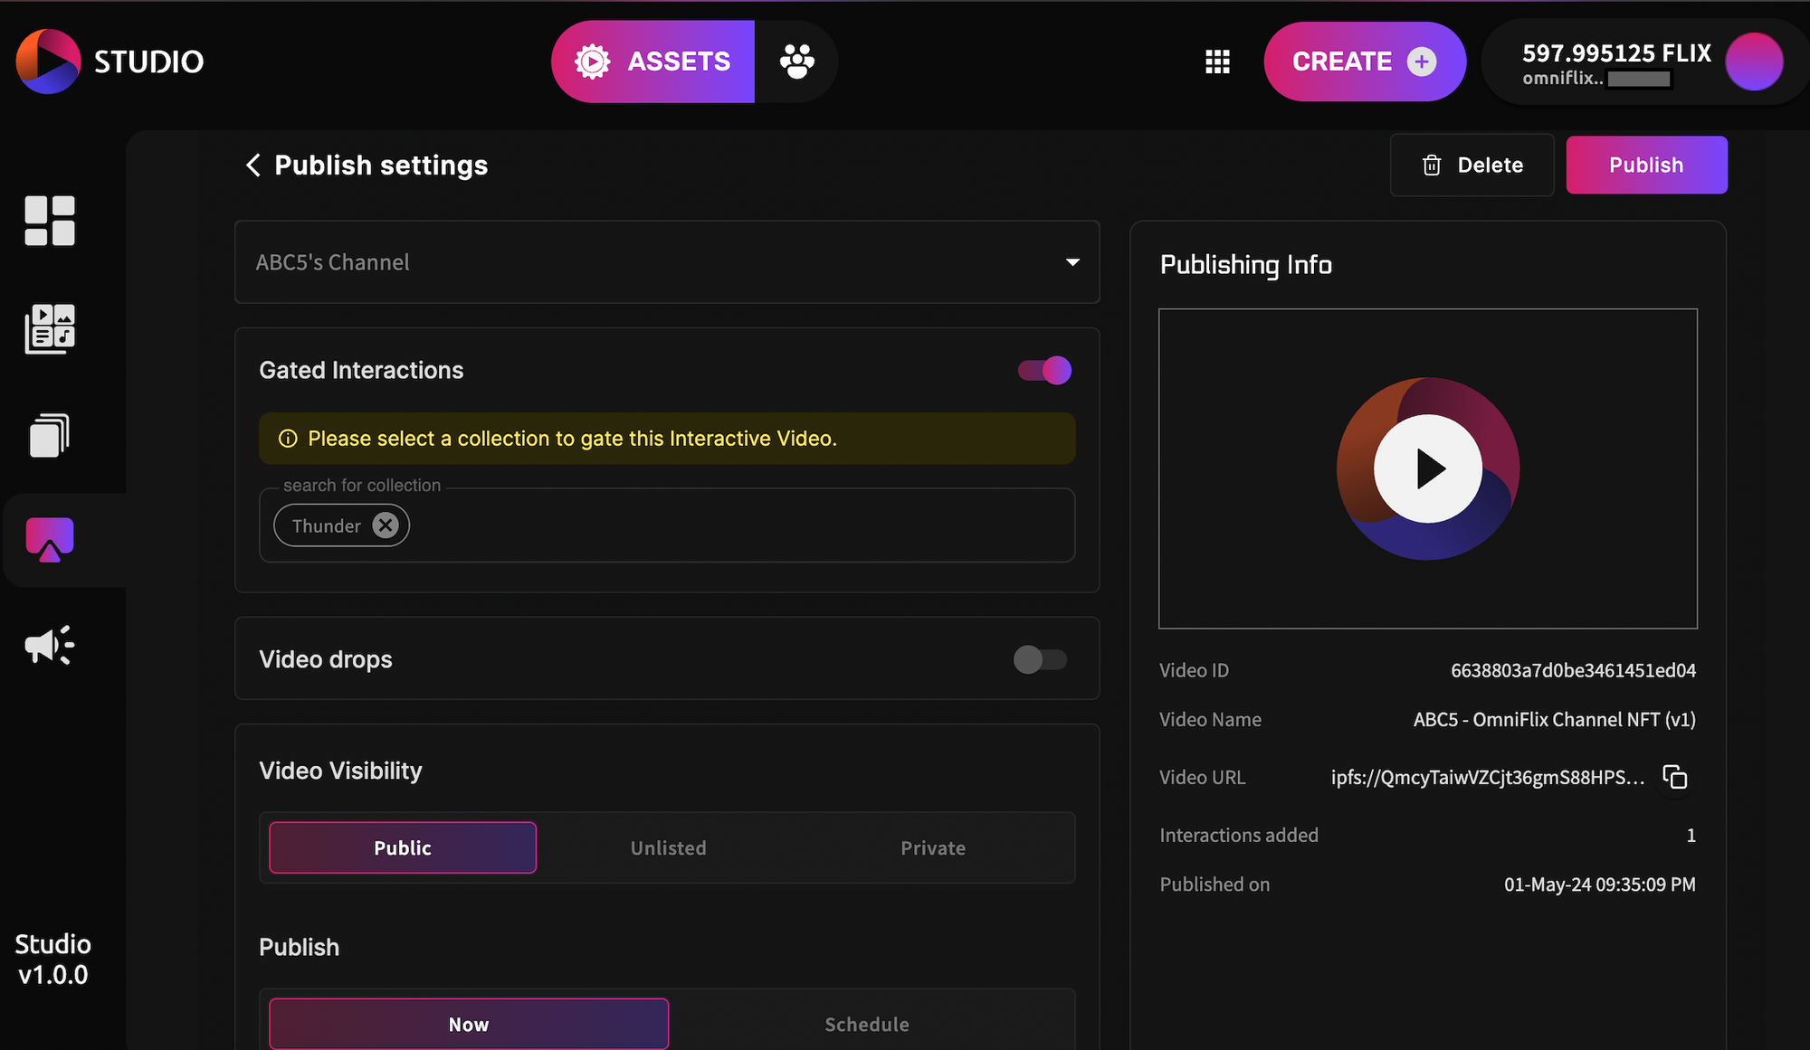
Task: Choose publish Now option
Action: point(469,1024)
